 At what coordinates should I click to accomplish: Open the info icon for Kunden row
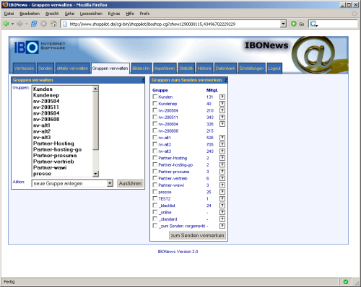(222, 97)
